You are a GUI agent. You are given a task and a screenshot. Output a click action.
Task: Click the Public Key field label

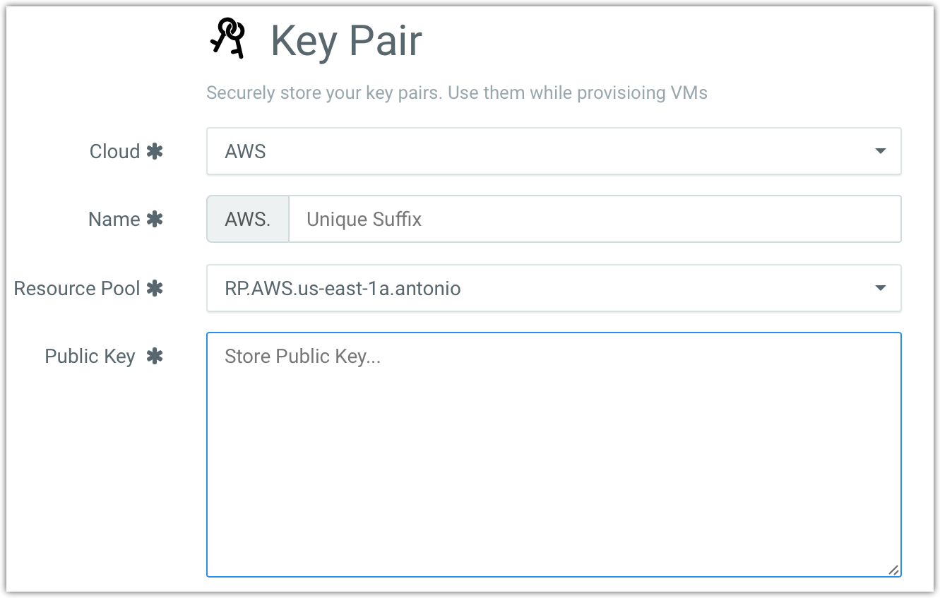pos(90,356)
